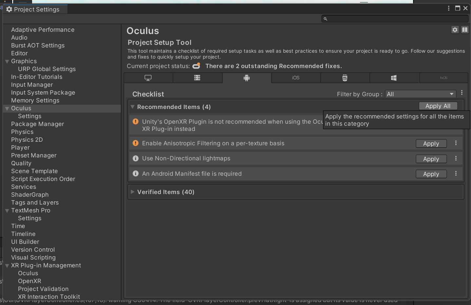This screenshot has height=305, width=471.
Task: Open Preset Manager settings
Action: (x=34, y=155)
